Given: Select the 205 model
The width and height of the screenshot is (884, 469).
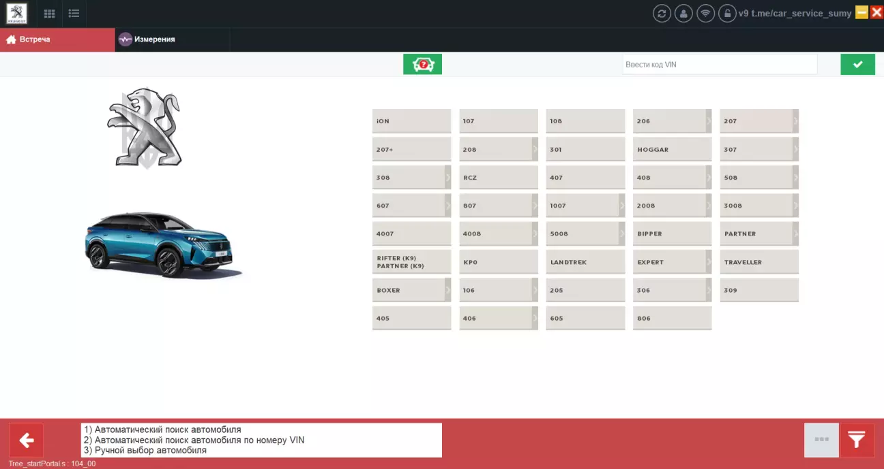Looking at the screenshot, I should pyautogui.click(x=585, y=291).
